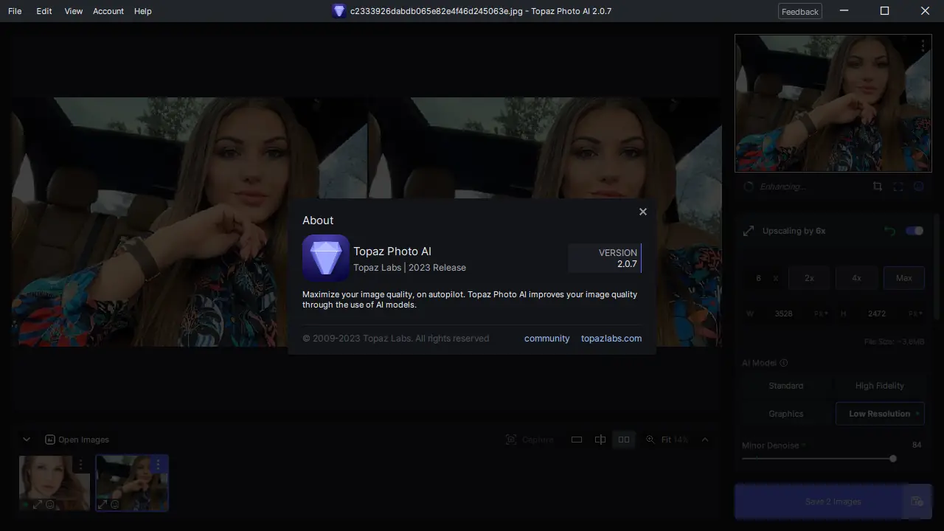
Task: Open the preview navigator three-dot menu
Action: click(923, 46)
